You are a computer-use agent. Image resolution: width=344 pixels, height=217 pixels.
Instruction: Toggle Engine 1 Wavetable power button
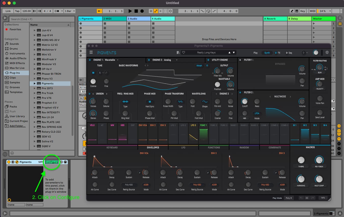[90, 60]
